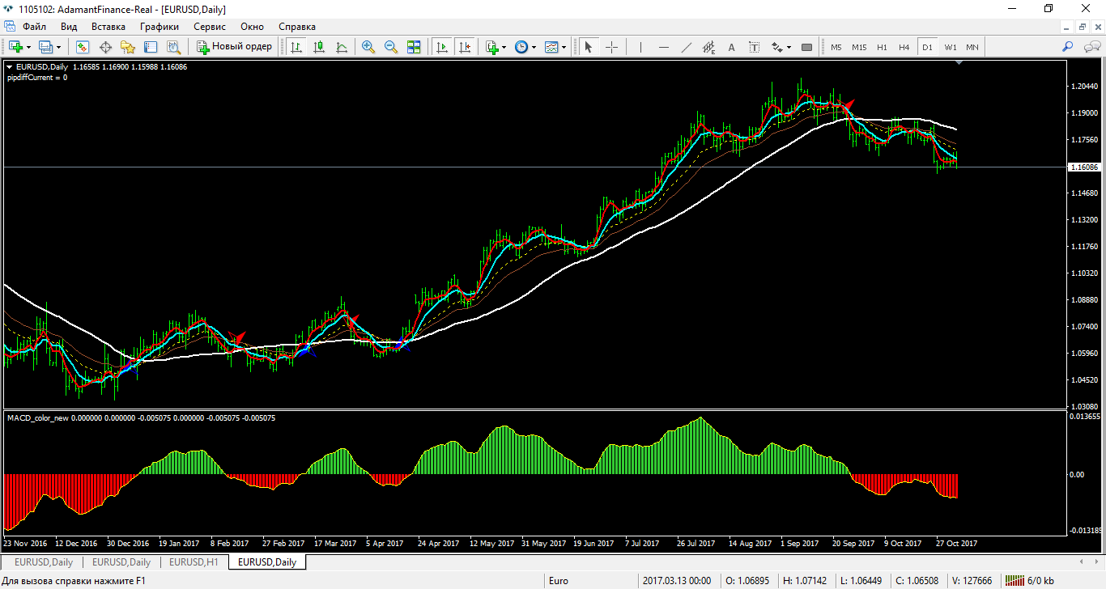Image resolution: width=1106 pixels, height=589 pixels.
Task: Enable the standard cursor mode
Action: click(589, 47)
